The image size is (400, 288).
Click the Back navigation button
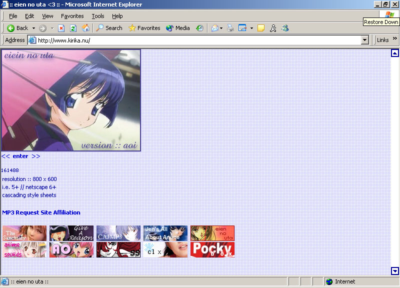pyautogui.click(x=17, y=28)
